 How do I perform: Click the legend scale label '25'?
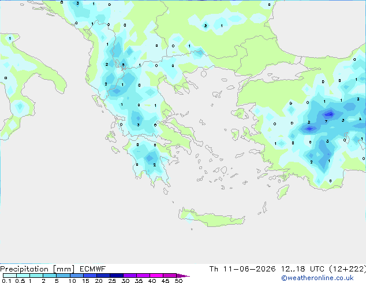click(x=112, y=281)
